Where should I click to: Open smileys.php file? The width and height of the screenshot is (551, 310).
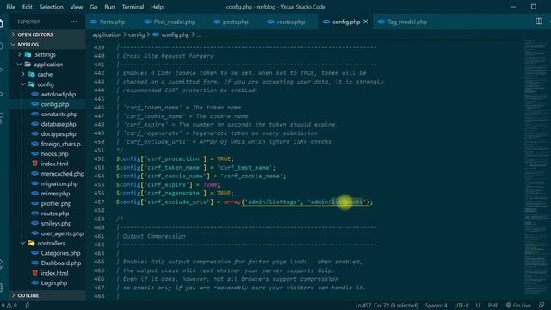(56, 224)
